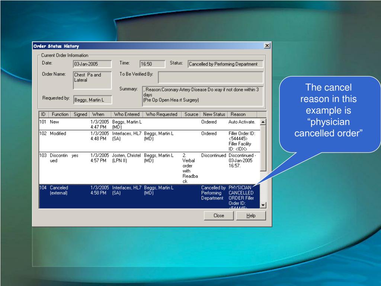Viewport: 381px width, 286px height.
Task: Click 'Josten, Christel (LPN II)' cell
Action: (127, 158)
